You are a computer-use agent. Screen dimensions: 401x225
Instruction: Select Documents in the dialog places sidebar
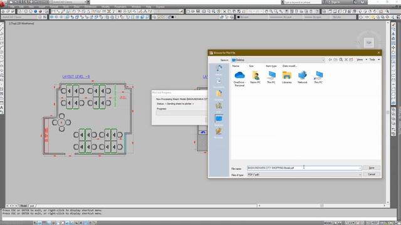(x=219, y=82)
